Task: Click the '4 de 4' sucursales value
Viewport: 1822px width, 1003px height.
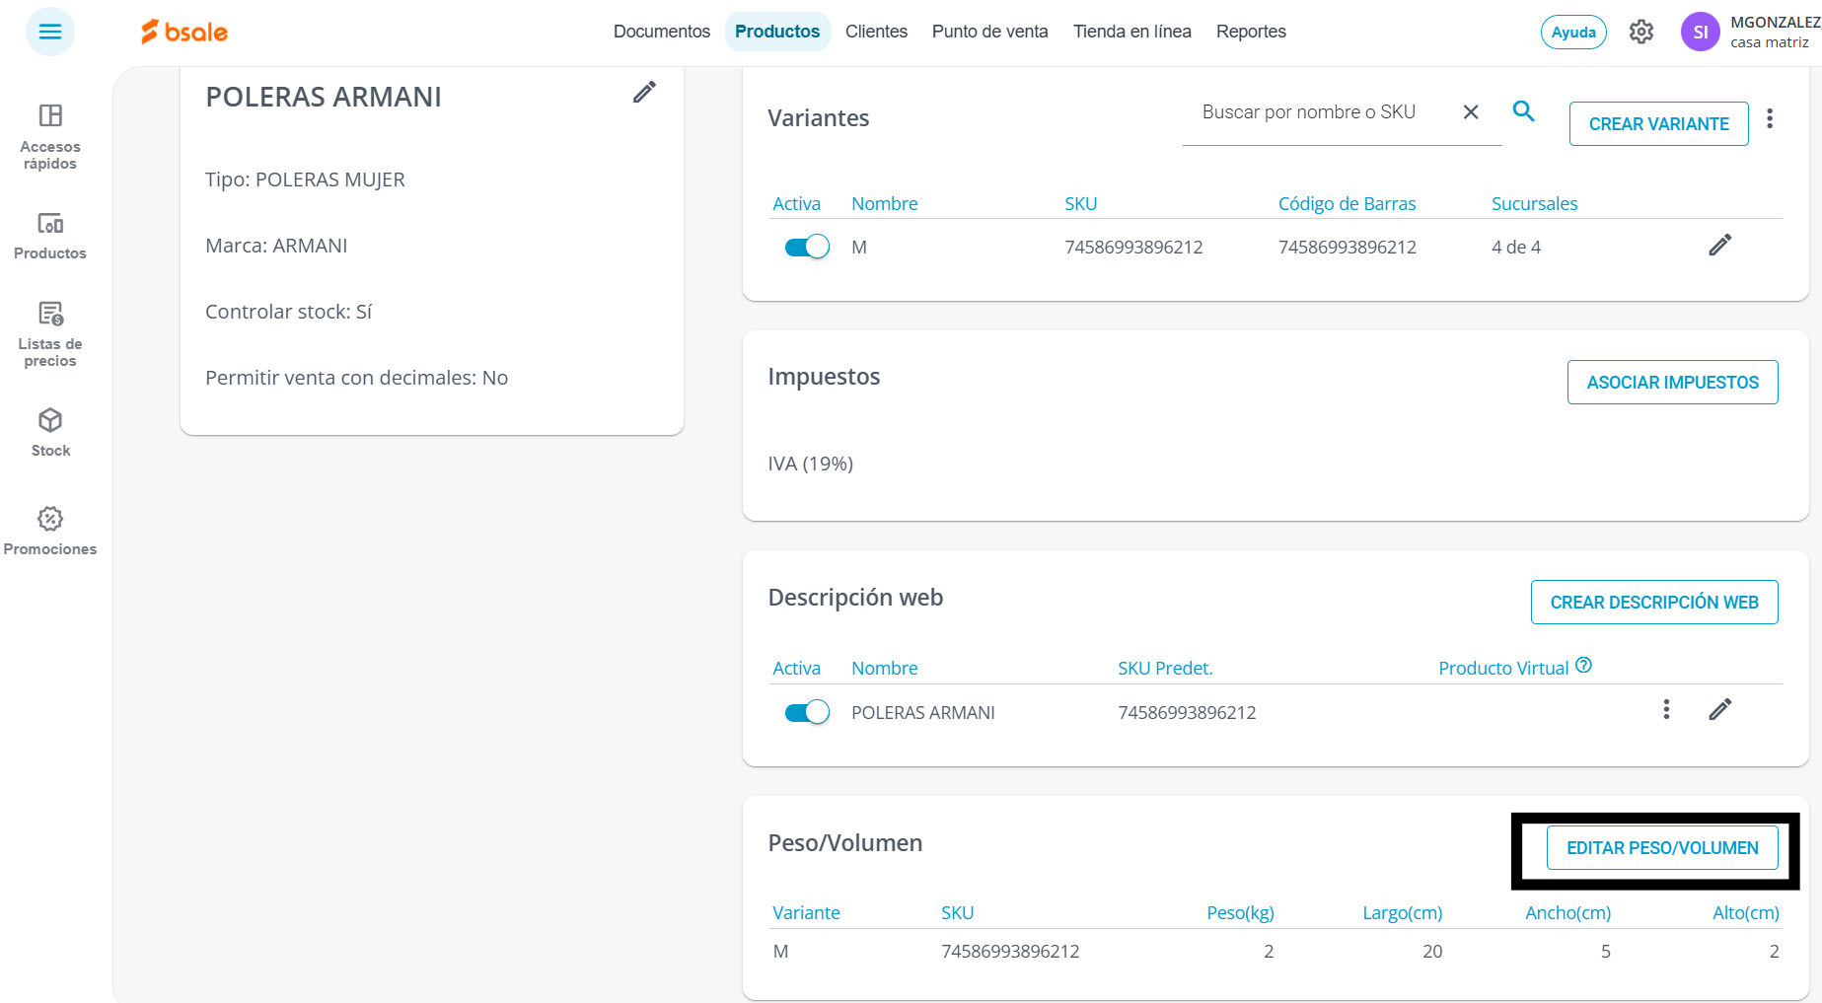Action: (1516, 248)
